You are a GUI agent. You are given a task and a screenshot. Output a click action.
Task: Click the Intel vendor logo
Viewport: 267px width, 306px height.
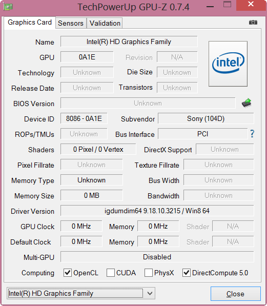(x=228, y=64)
